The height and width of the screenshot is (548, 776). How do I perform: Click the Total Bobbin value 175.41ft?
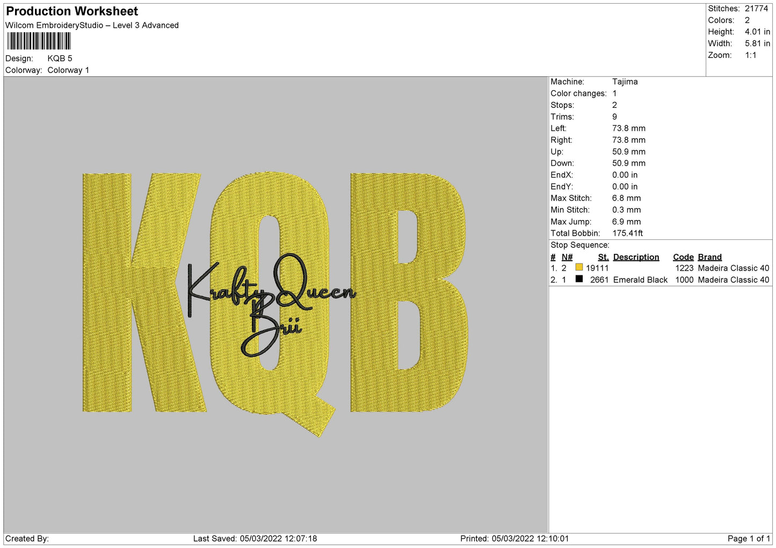click(x=628, y=233)
